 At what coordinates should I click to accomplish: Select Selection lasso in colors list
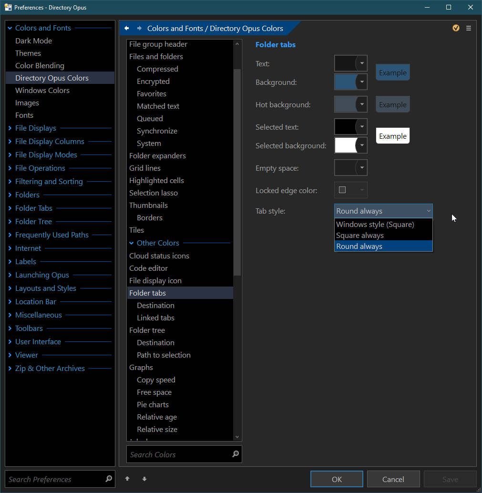154,193
